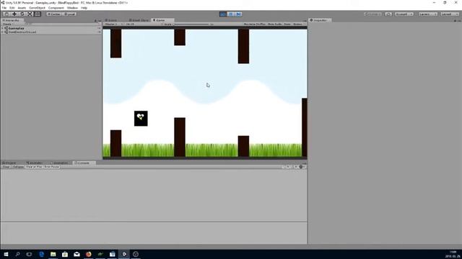
Task: Select the Gameplay scene row
Action: [x=51, y=28]
